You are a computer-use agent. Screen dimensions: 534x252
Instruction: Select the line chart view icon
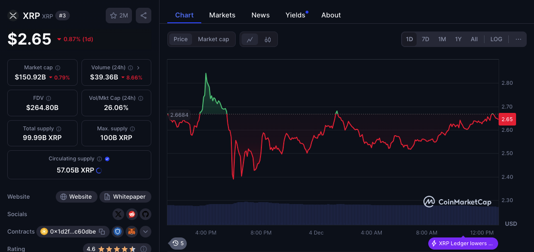[x=250, y=39]
